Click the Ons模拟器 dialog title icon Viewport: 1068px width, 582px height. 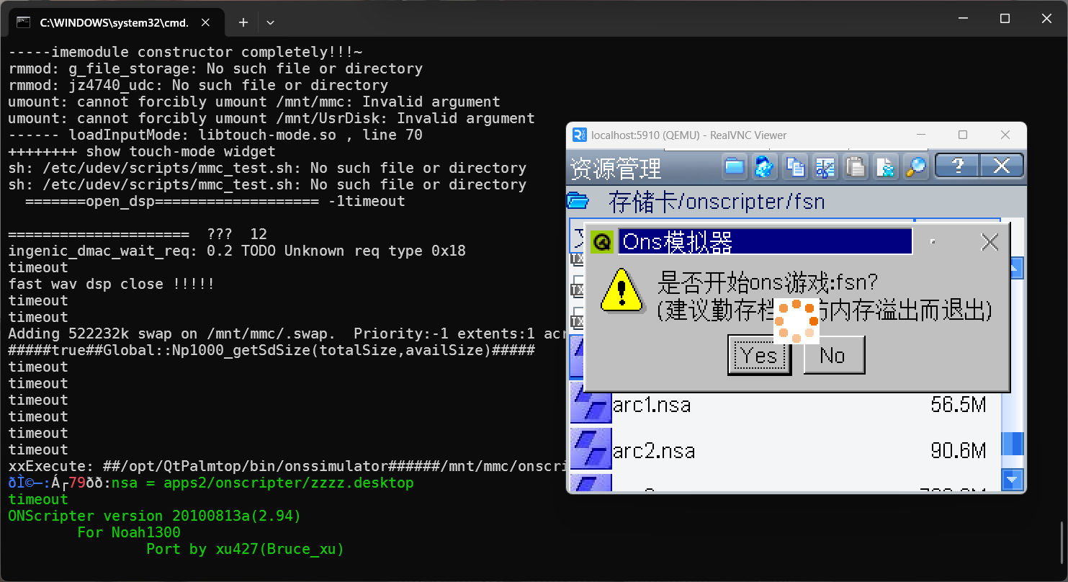602,241
